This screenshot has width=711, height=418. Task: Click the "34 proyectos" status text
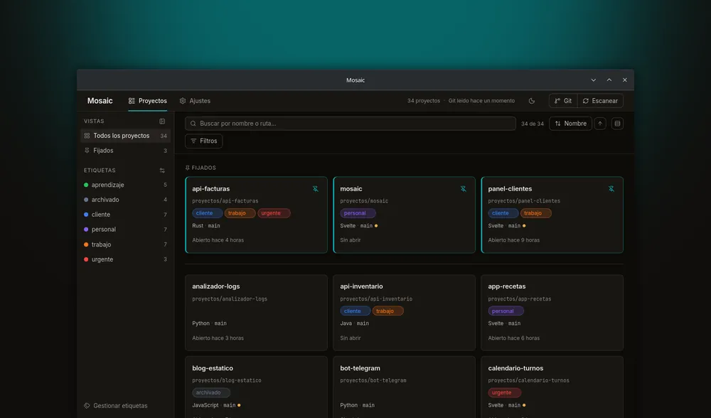[x=424, y=101]
